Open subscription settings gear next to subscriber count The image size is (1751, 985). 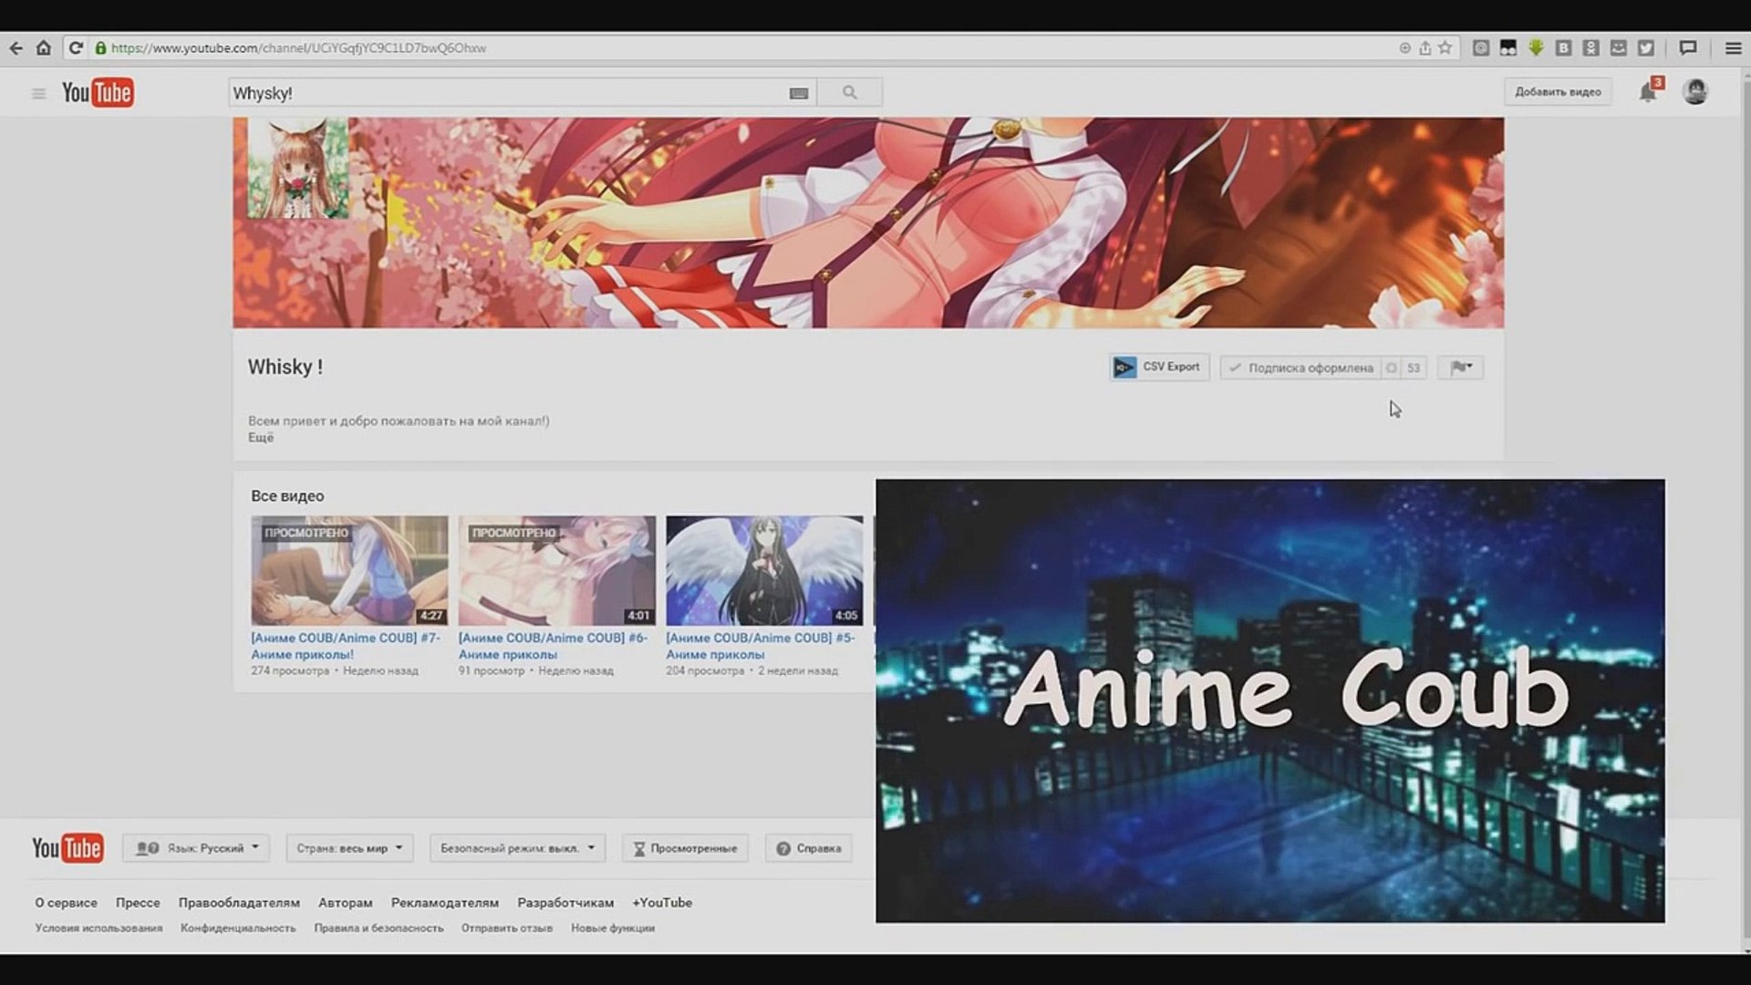[1392, 368]
